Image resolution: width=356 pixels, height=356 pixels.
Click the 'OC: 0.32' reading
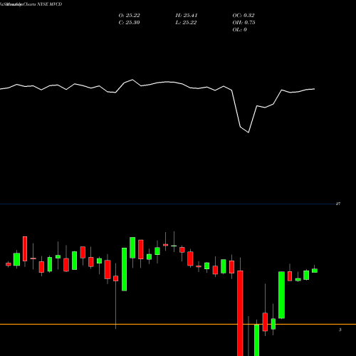244,16
